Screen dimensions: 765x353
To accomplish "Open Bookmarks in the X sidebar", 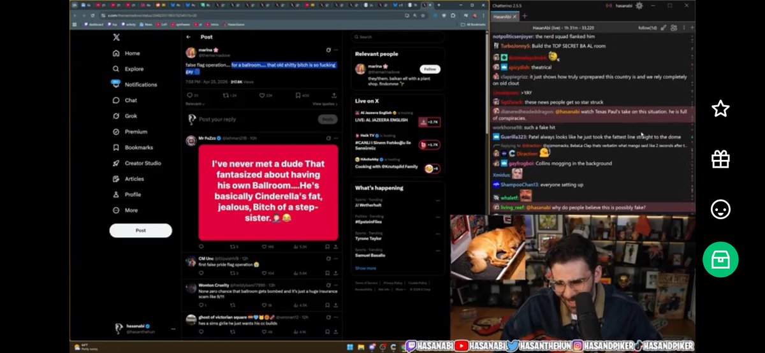I will click(133, 147).
